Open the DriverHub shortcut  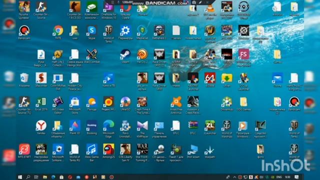(x=226, y=102)
